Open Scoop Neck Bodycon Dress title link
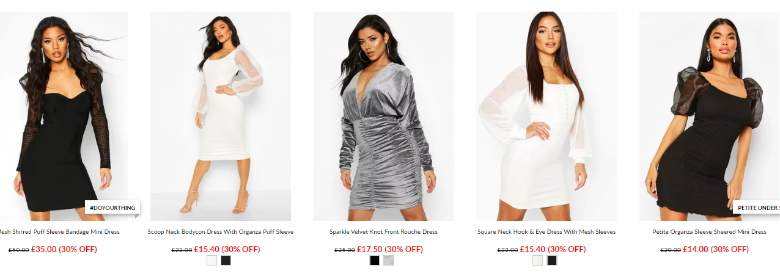Screen dimensions: 780x279 click(221, 232)
